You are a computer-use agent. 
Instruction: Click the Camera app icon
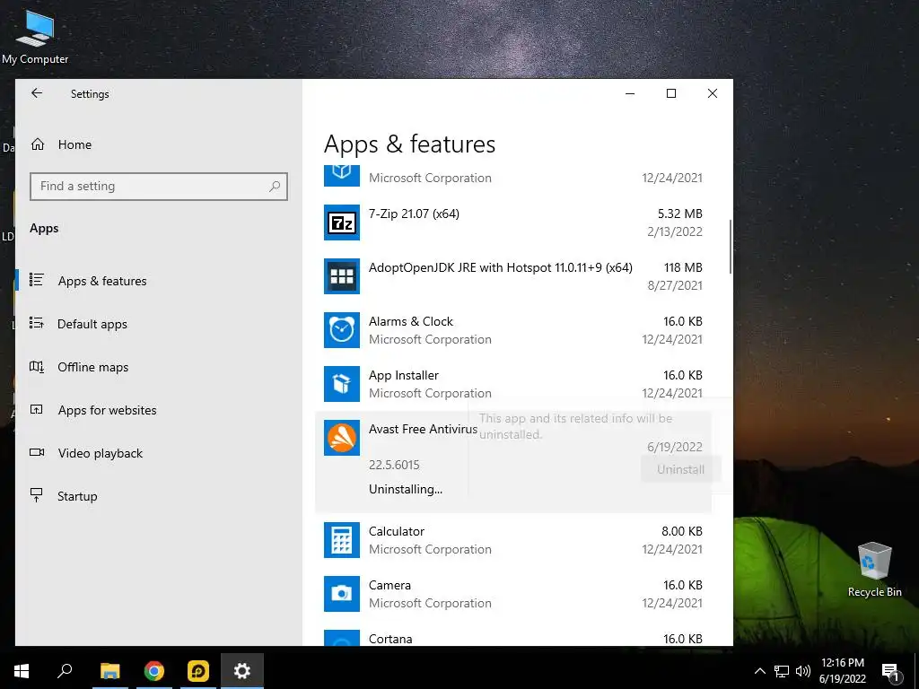(x=342, y=594)
